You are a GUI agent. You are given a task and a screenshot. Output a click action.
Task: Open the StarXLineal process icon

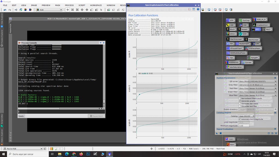tap(252, 40)
